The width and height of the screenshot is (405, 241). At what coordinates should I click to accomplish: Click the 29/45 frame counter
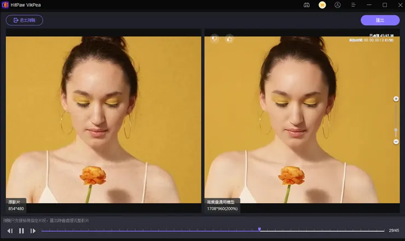coord(394,231)
